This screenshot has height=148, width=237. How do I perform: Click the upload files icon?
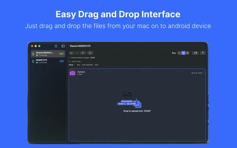click(x=203, y=53)
